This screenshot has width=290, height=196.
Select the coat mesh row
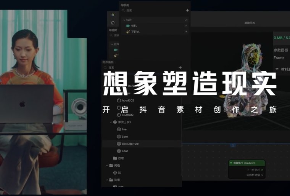[x=142, y=151]
